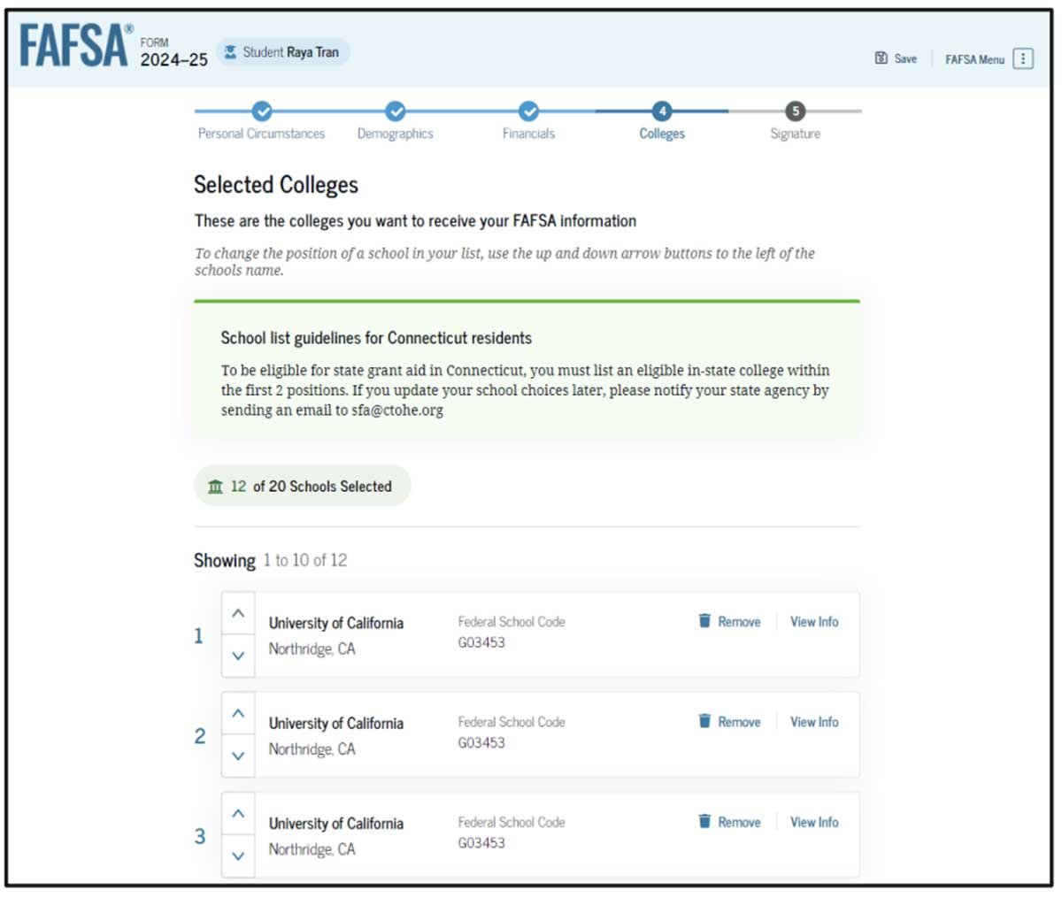Click the Demographics checkmark circle
Image resolution: width=1062 pixels, height=898 pixels.
click(396, 111)
